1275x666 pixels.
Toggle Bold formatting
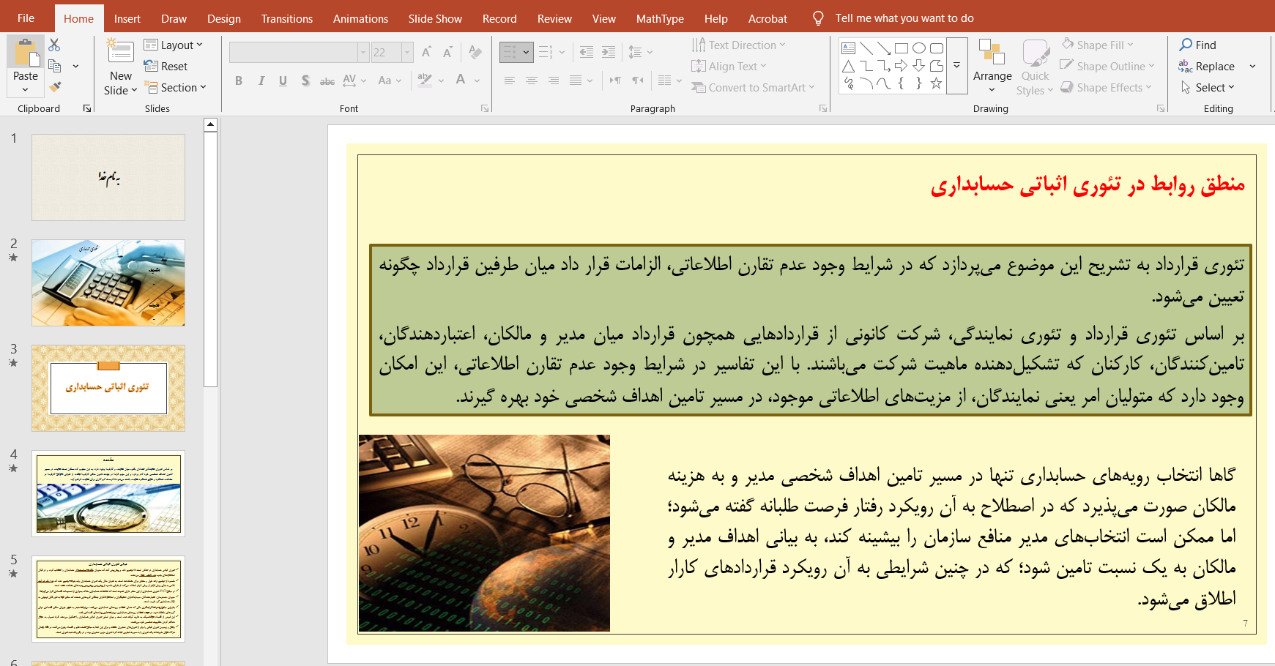point(239,81)
